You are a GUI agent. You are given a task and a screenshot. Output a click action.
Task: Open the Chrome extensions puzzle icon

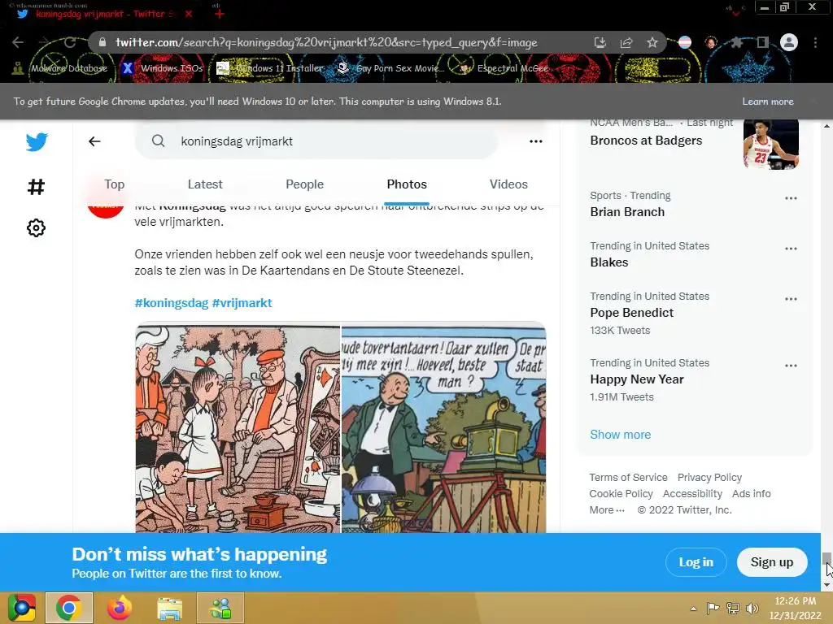coord(736,42)
